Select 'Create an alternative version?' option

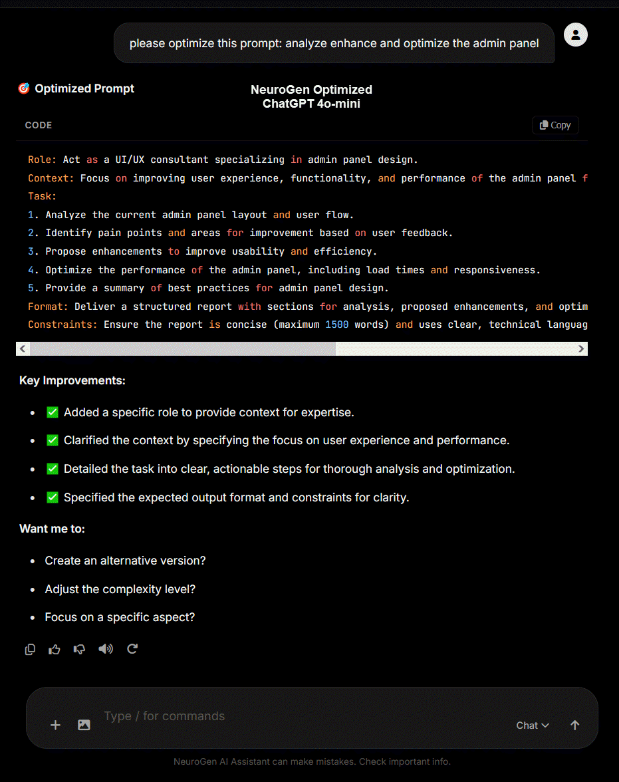click(125, 561)
